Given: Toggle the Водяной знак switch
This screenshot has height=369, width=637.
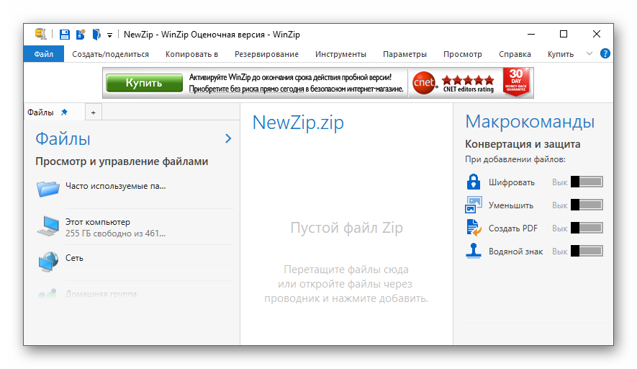Looking at the screenshot, I should click(587, 251).
